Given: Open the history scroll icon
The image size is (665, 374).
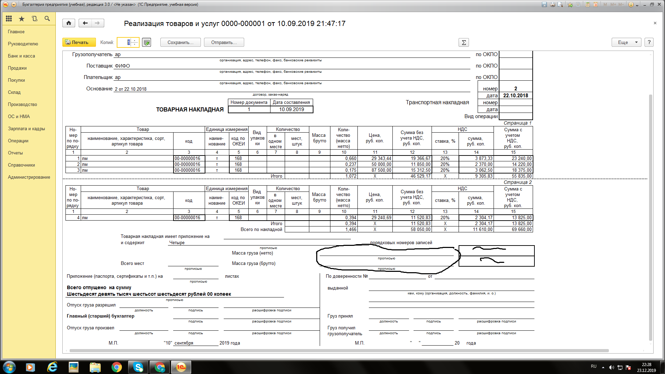Looking at the screenshot, I should point(34,19).
